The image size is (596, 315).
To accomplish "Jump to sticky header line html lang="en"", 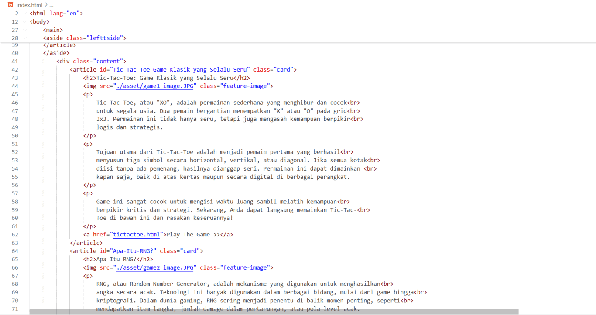I will [x=56, y=14].
